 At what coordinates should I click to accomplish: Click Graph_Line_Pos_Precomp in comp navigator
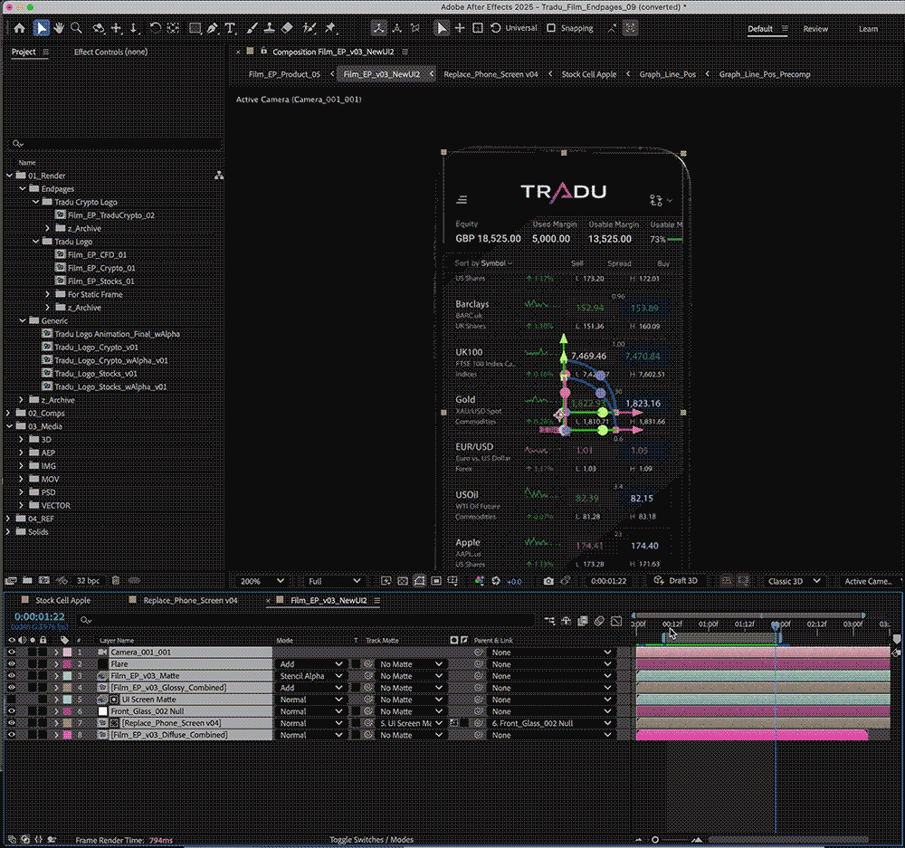click(764, 74)
